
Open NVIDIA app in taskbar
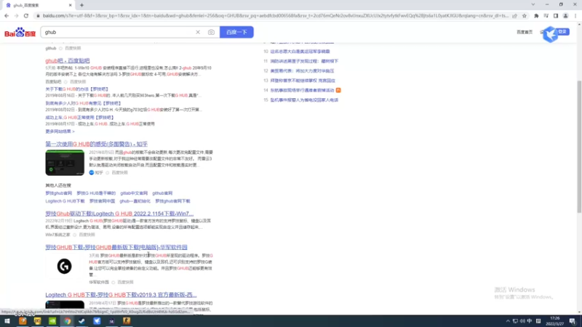click(x=52, y=321)
